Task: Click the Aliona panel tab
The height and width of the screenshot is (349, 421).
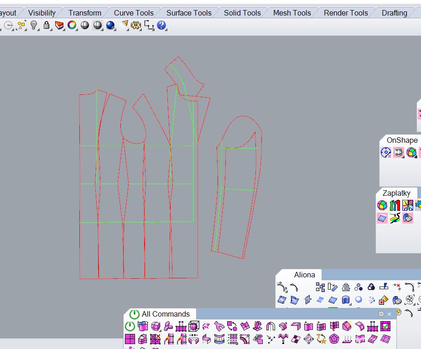Action: tap(304, 275)
